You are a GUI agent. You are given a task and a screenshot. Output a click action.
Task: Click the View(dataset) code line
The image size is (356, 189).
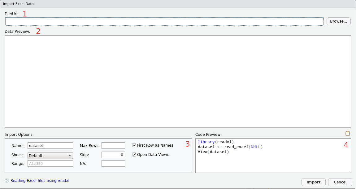coord(213,152)
